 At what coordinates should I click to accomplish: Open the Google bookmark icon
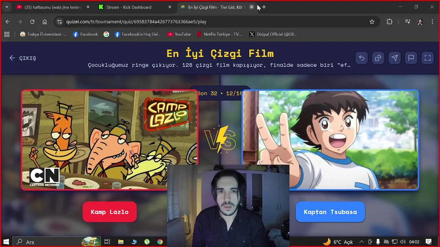point(107,34)
